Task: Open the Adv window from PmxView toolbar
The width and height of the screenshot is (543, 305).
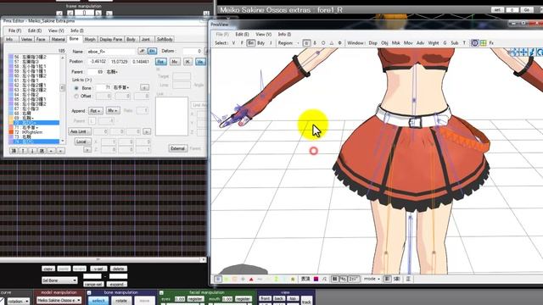Action: (x=420, y=43)
